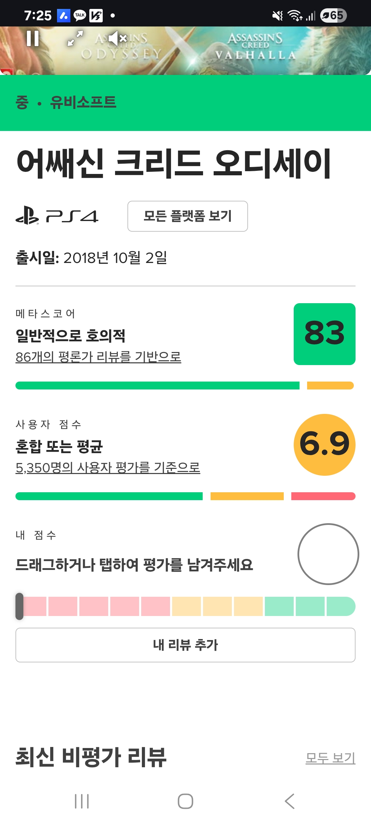
Task: Tap the empty My Score circle
Action: (328, 554)
